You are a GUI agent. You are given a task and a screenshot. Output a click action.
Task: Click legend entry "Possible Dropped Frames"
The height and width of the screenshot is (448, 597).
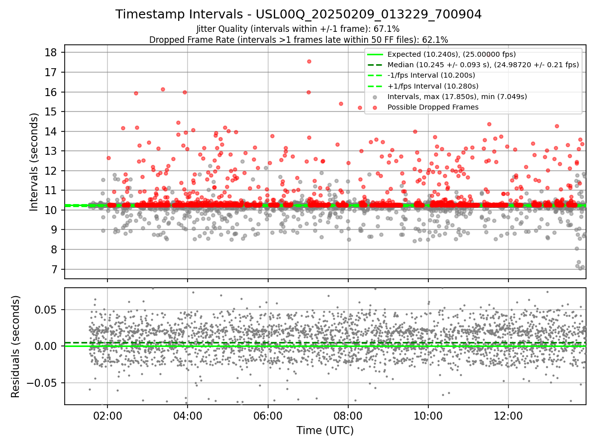[x=433, y=107]
